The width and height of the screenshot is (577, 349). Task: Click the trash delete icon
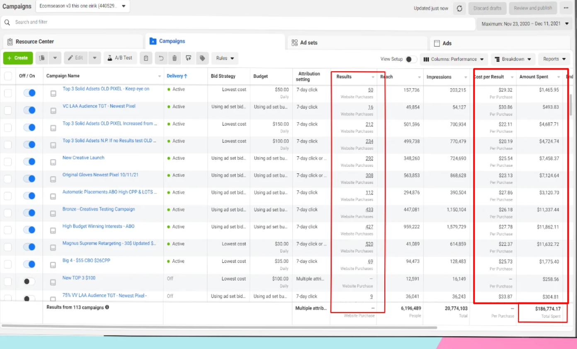pos(175,58)
